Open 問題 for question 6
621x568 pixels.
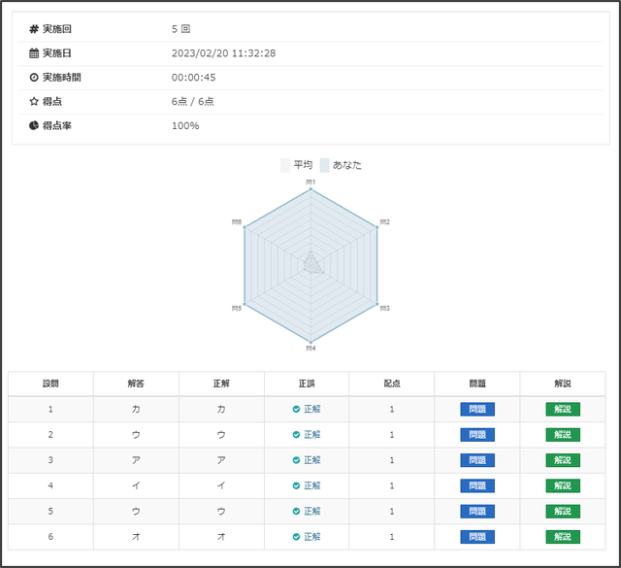pos(476,537)
